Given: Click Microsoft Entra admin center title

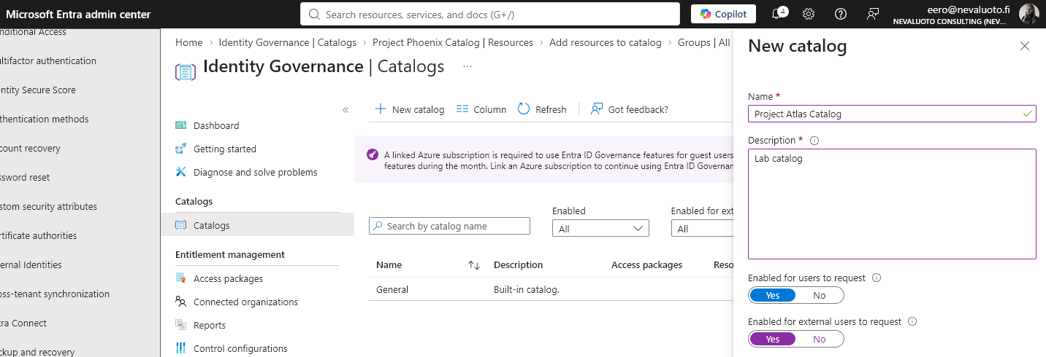Looking at the screenshot, I should coord(78,14).
